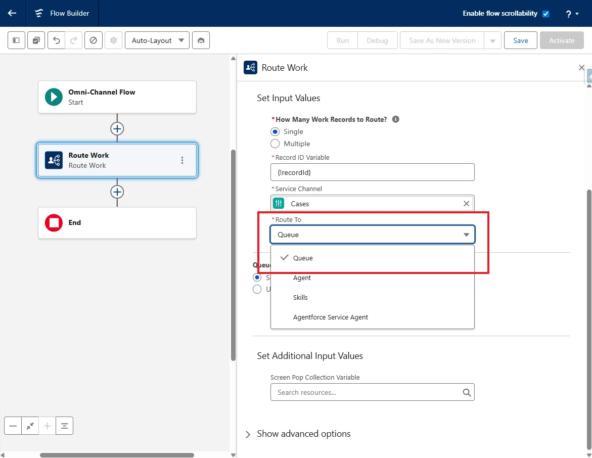Select the Multiple radio option
This screenshot has width=592, height=458.
point(275,144)
